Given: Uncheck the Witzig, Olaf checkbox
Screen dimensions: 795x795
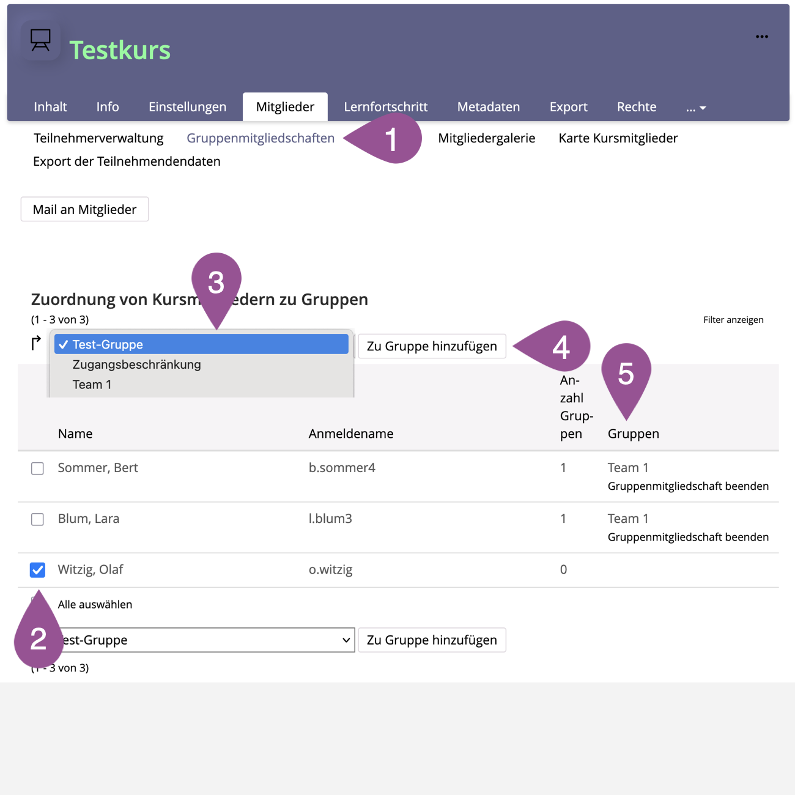Looking at the screenshot, I should pyautogui.click(x=37, y=570).
